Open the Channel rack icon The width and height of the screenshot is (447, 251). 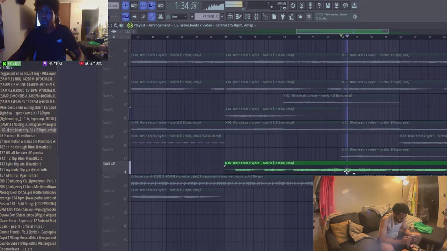point(248,16)
